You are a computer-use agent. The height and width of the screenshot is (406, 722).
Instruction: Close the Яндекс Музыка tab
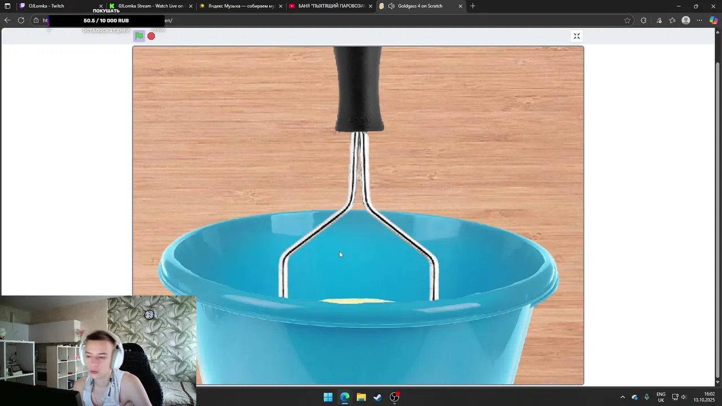[280, 6]
